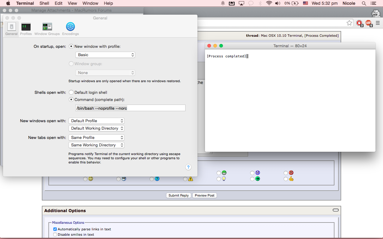Click the US flag input source icon
383x239 pixels.
[306, 3]
